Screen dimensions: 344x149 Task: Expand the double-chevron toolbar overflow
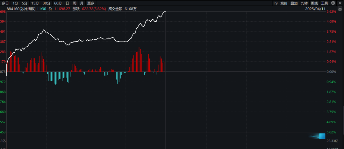[x=340, y=3]
